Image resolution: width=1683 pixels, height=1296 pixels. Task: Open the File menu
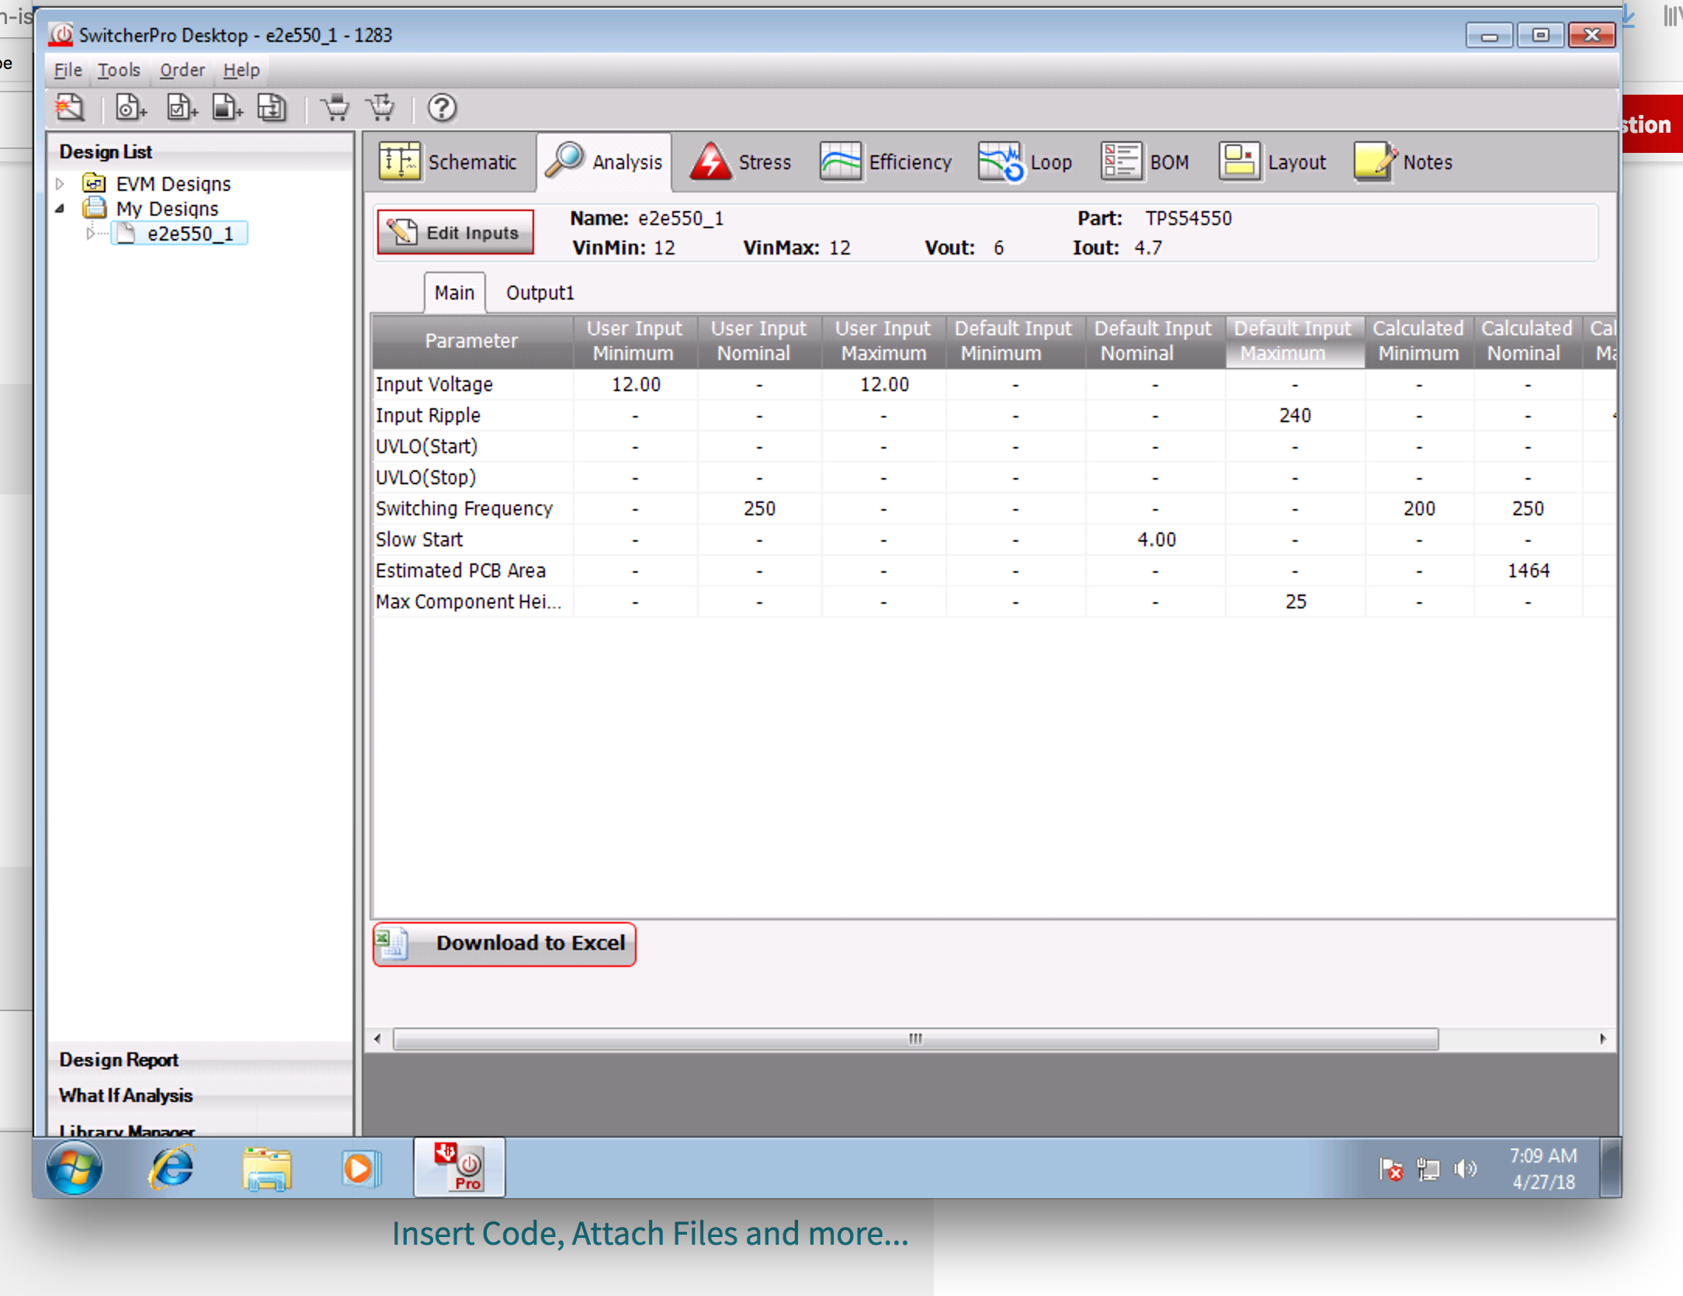68,70
